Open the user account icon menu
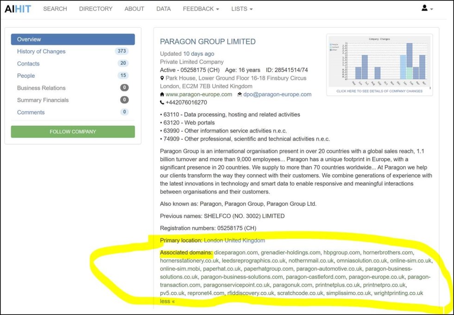Image resolution: width=454 pixels, height=315 pixels. [x=427, y=8]
